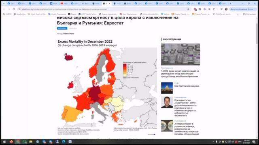Open the Windows Start menu
Image resolution: width=259 pixels, height=145 pixels.
(4, 141)
